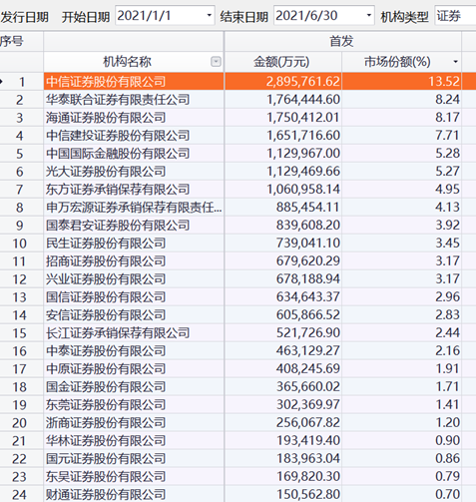Click the 市场份额(%) column header label
Image resolution: width=476 pixels, height=502 pixels.
(x=397, y=62)
